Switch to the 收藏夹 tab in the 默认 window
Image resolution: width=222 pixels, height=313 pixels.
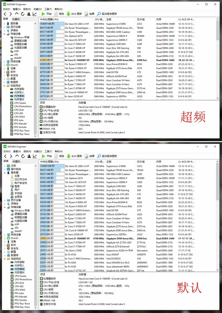[16, 161]
